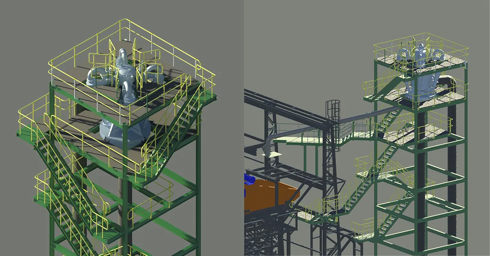Select the gray pipe elbow near the walkway
Image resolution: width=490 pixels, height=256 pixels.
tap(268, 143)
